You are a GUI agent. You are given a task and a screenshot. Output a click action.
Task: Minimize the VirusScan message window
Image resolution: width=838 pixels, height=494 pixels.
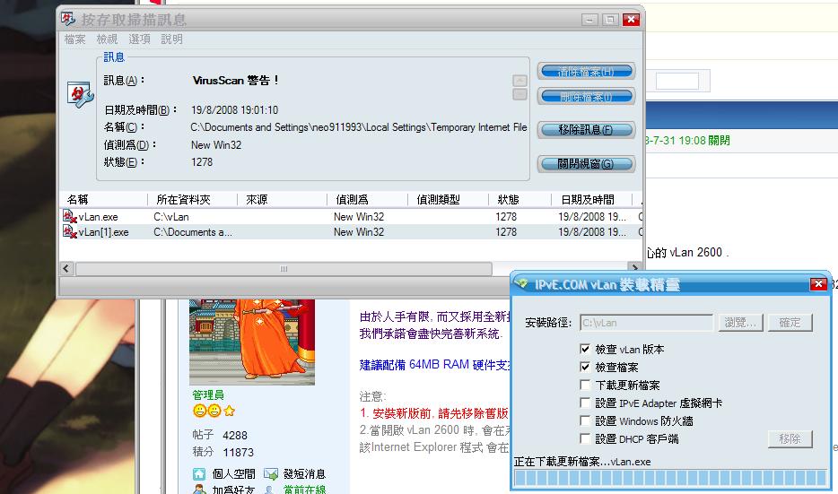click(589, 21)
